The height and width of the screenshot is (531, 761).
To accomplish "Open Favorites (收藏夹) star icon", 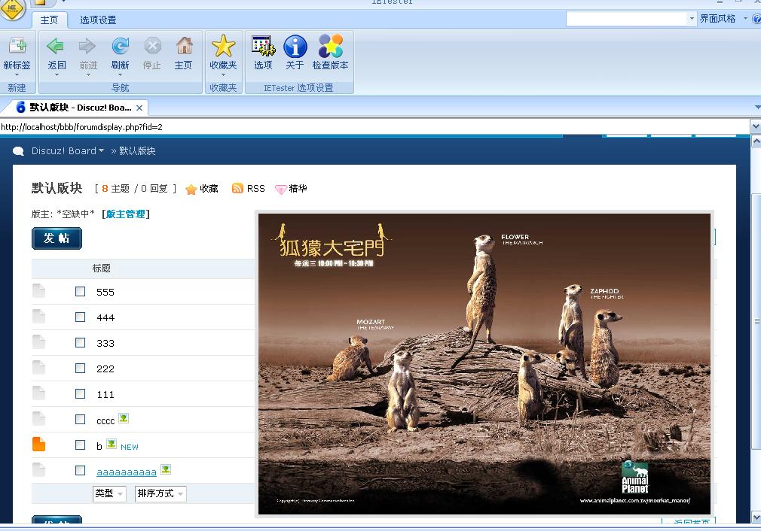I will pyautogui.click(x=223, y=46).
